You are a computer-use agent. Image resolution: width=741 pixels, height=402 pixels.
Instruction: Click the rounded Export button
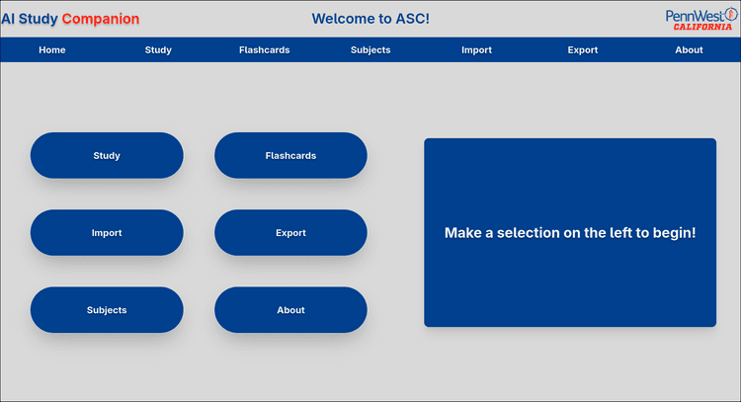290,233
